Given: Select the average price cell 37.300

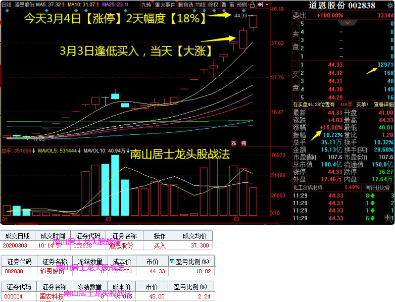Looking at the screenshot, I should [x=200, y=245].
